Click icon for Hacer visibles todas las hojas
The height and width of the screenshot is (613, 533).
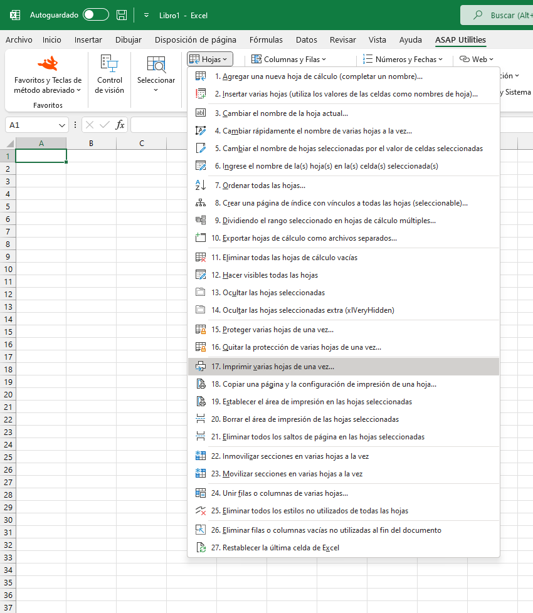(201, 275)
